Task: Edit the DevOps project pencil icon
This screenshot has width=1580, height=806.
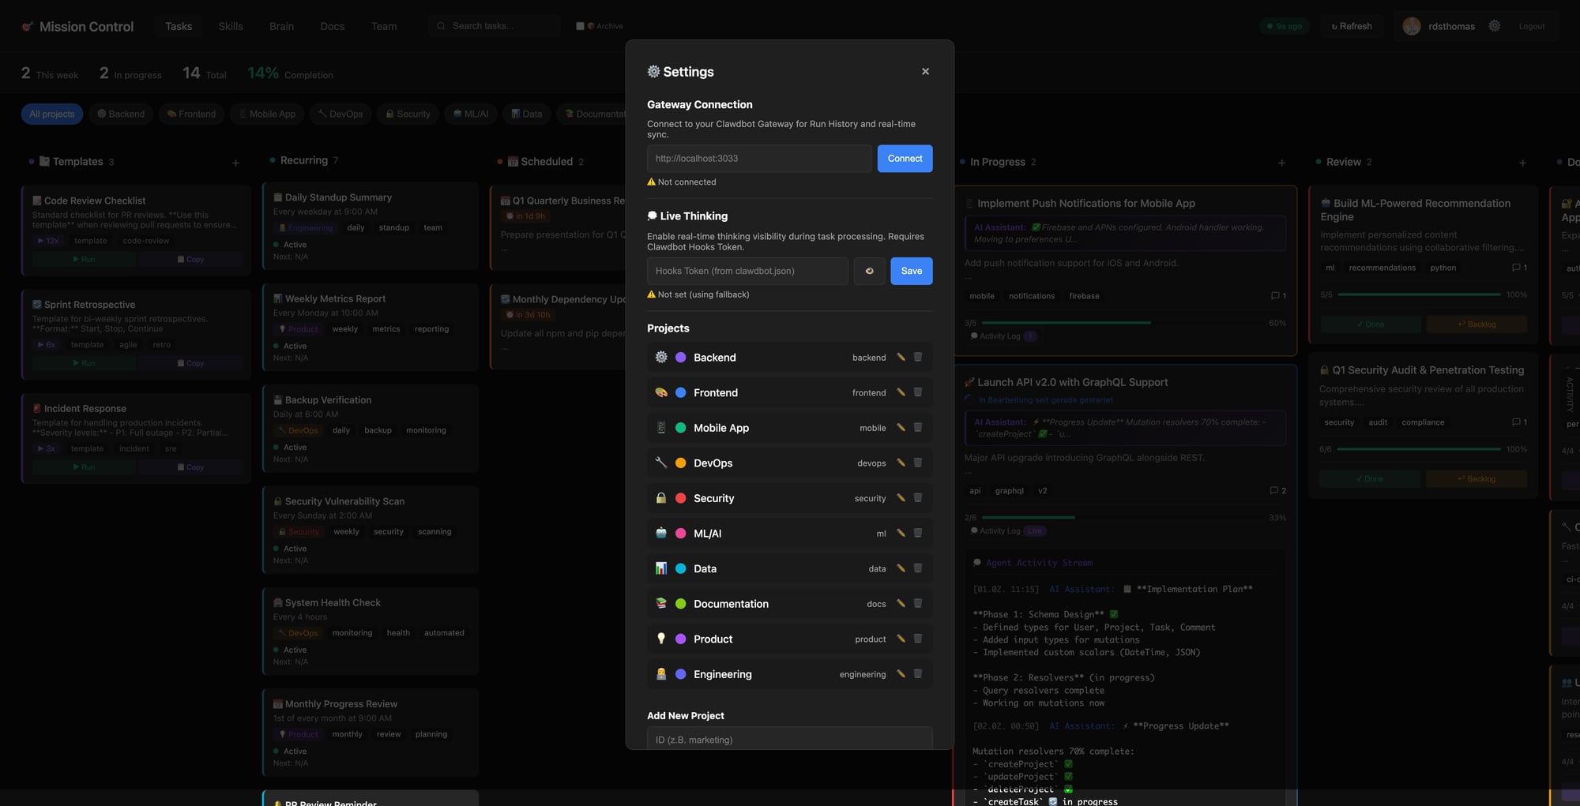Action: [x=901, y=463]
